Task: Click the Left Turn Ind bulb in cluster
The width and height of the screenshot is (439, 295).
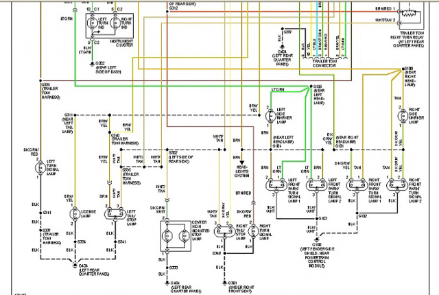Action: 92,23
